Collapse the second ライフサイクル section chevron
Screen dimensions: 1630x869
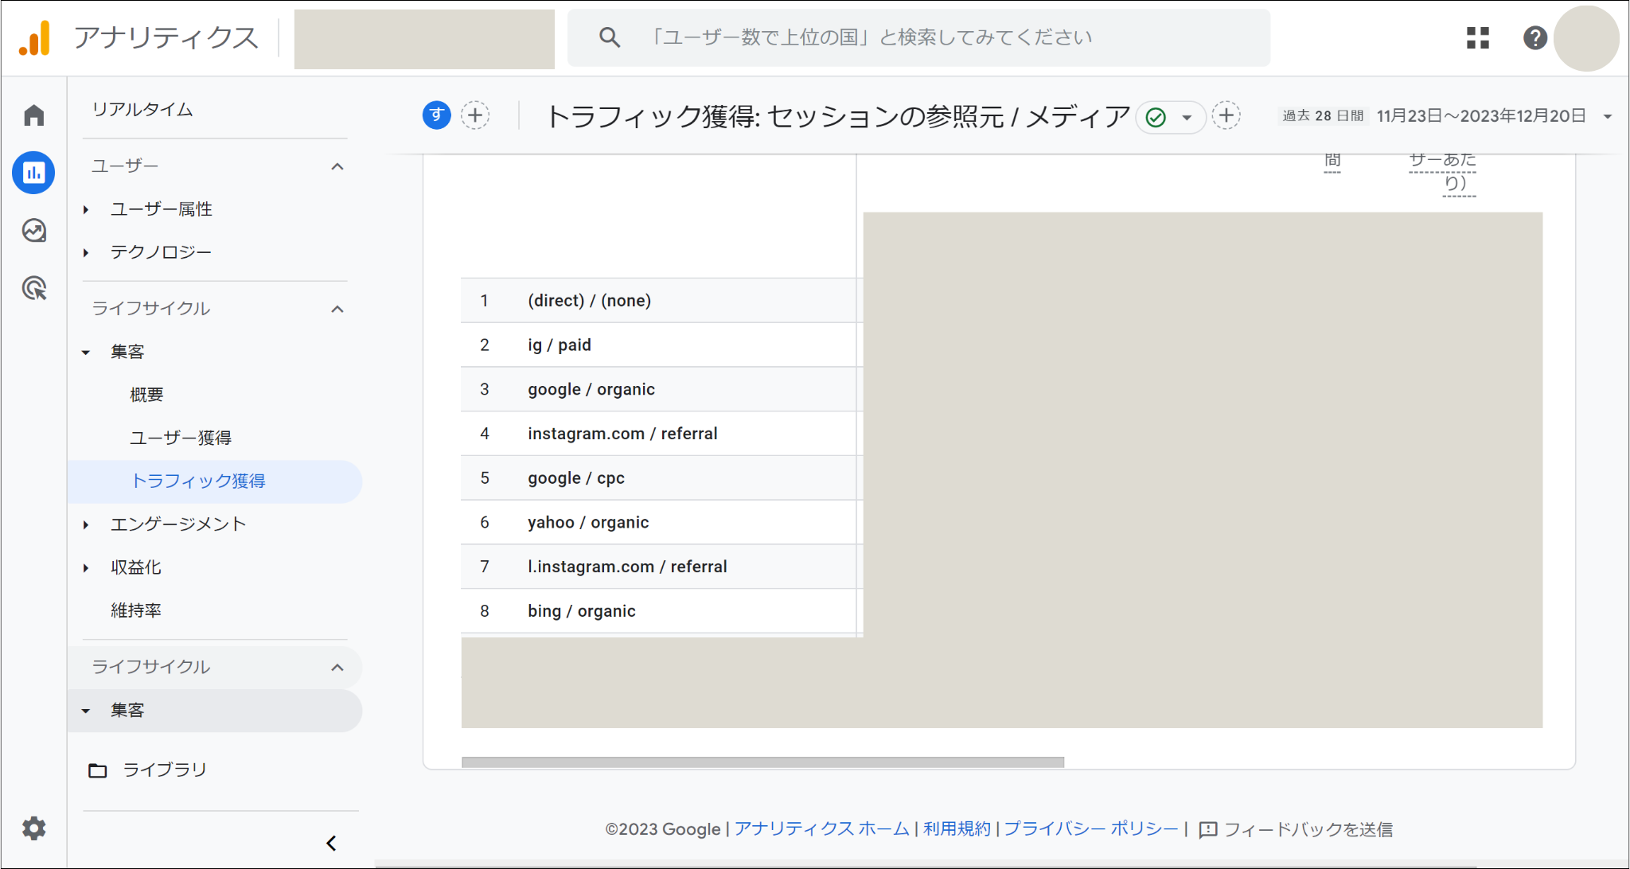337,667
